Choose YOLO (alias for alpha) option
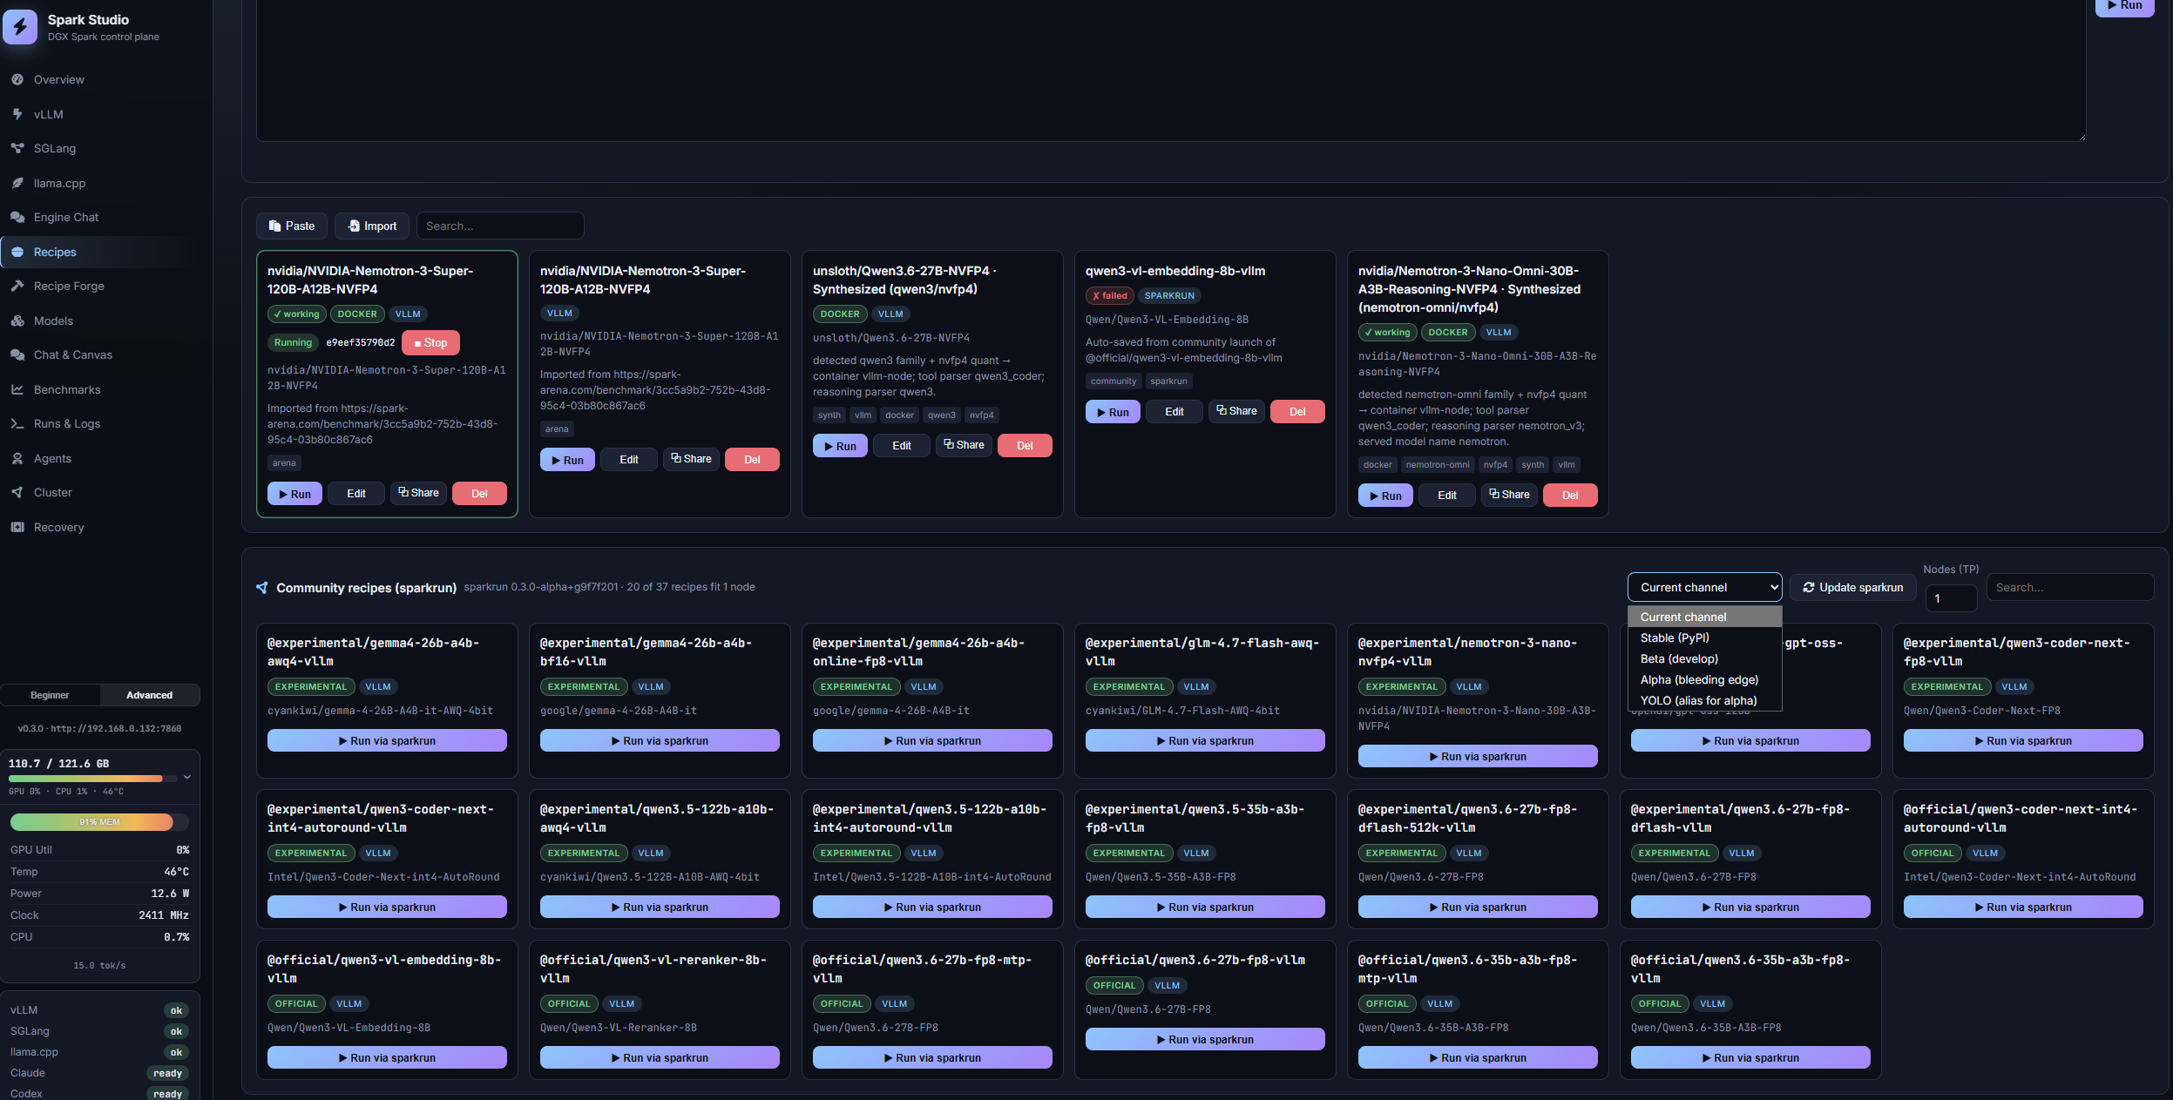Screen dimensions: 2173x1100 [1704, 701]
